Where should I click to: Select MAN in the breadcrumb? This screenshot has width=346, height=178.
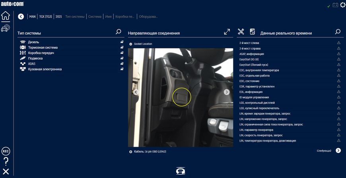tap(33, 17)
